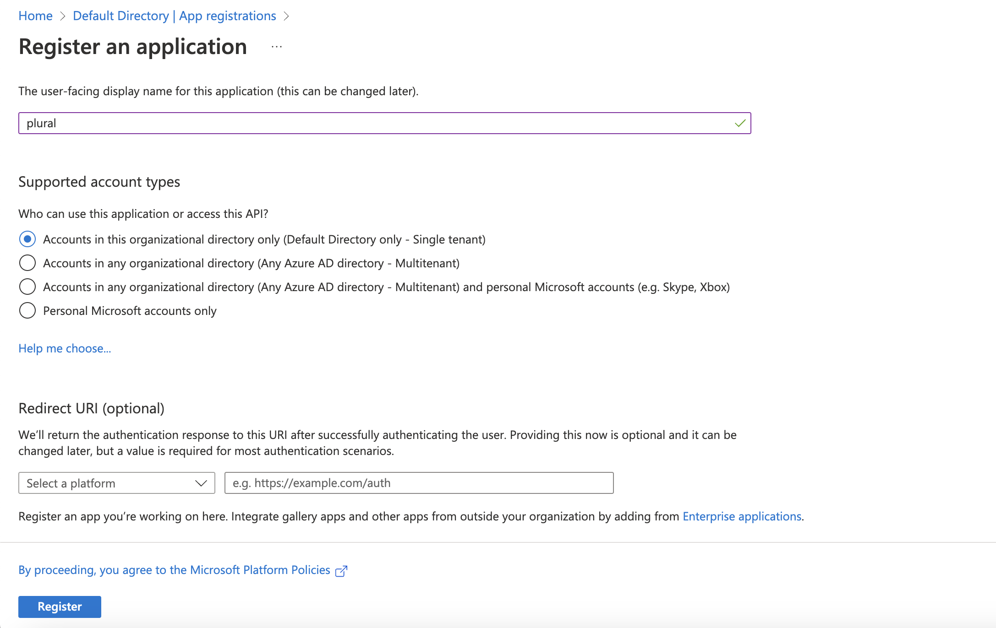Click the platform dropdown arrow chevron

pos(201,483)
